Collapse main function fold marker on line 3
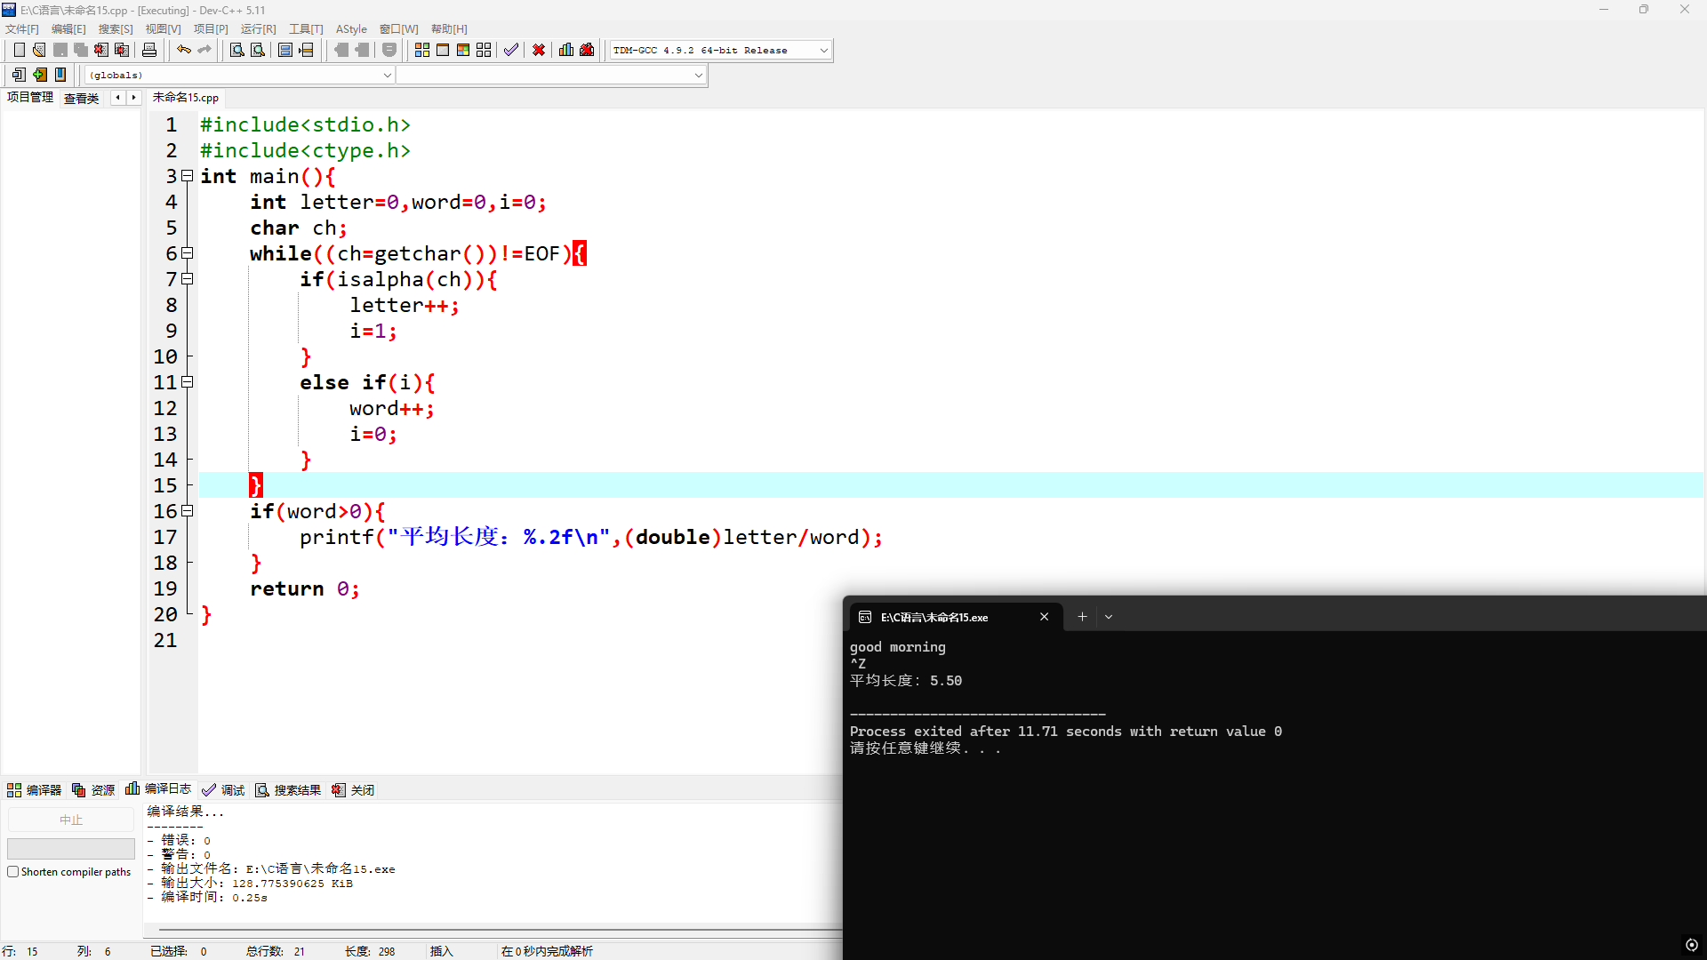1707x960 pixels. click(188, 176)
